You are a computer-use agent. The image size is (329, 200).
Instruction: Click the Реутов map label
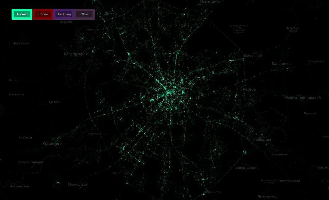[250, 89]
